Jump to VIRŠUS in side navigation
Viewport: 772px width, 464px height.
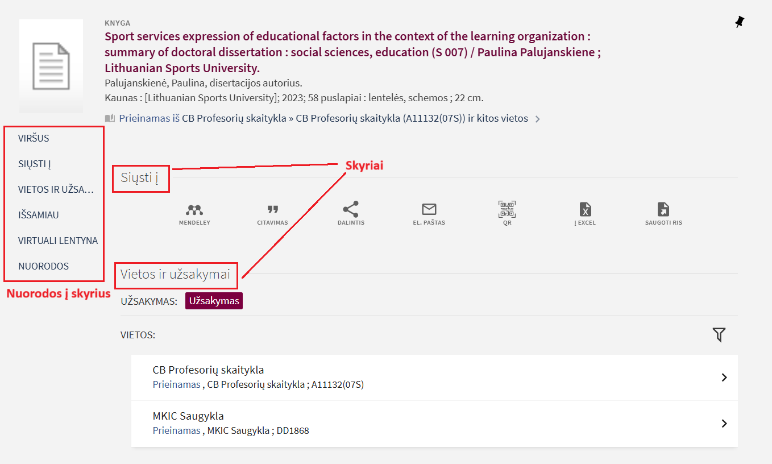click(34, 138)
